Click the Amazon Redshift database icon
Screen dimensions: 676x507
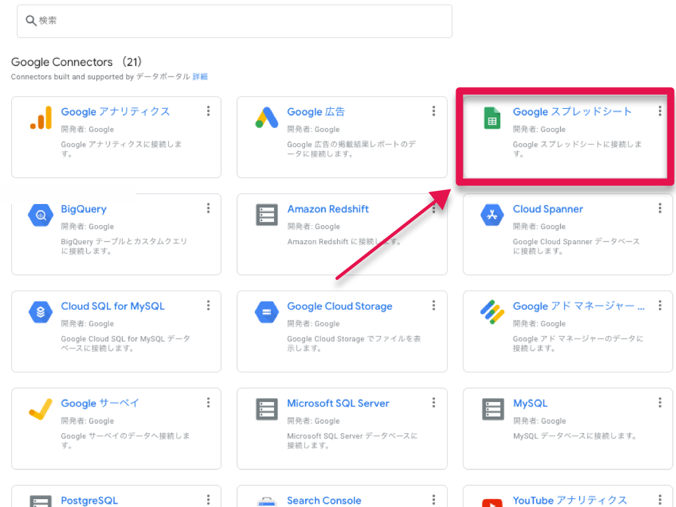tap(267, 215)
